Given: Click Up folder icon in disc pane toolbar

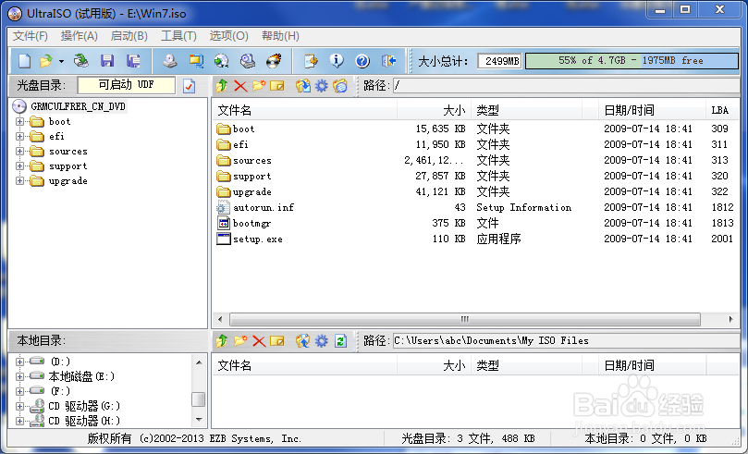Looking at the screenshot, I should 221,86.
